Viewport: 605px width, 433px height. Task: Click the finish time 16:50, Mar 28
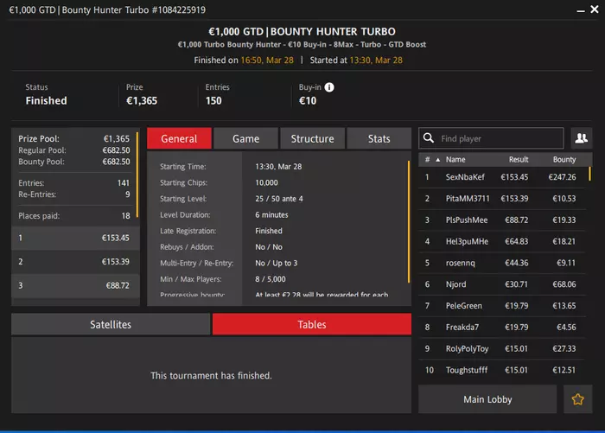[267, 60]
